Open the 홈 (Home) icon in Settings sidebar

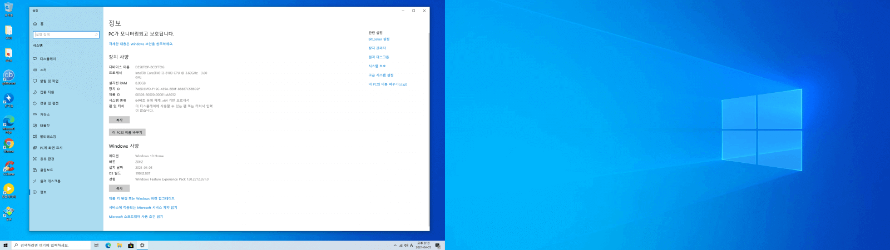[35, 24]
